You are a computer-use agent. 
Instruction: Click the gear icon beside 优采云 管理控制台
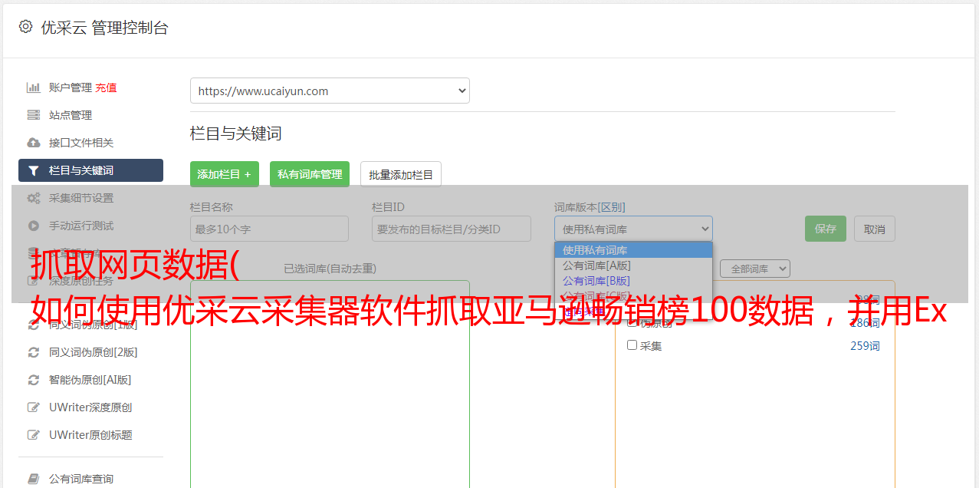[x=25, y=27]
